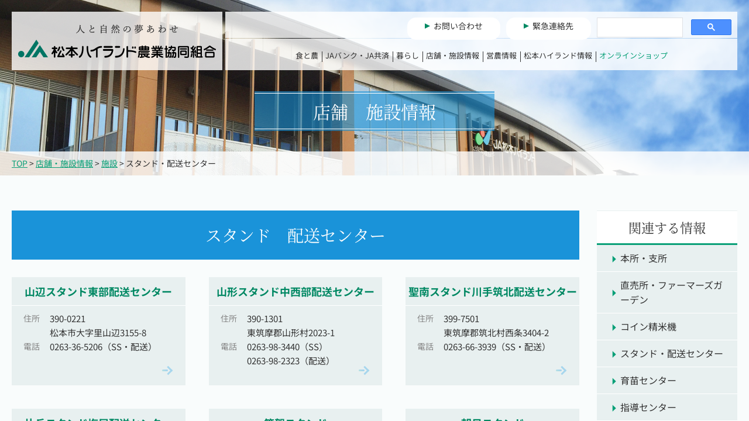
Task: Open the 暮らし menu
Action: [407, 56]
